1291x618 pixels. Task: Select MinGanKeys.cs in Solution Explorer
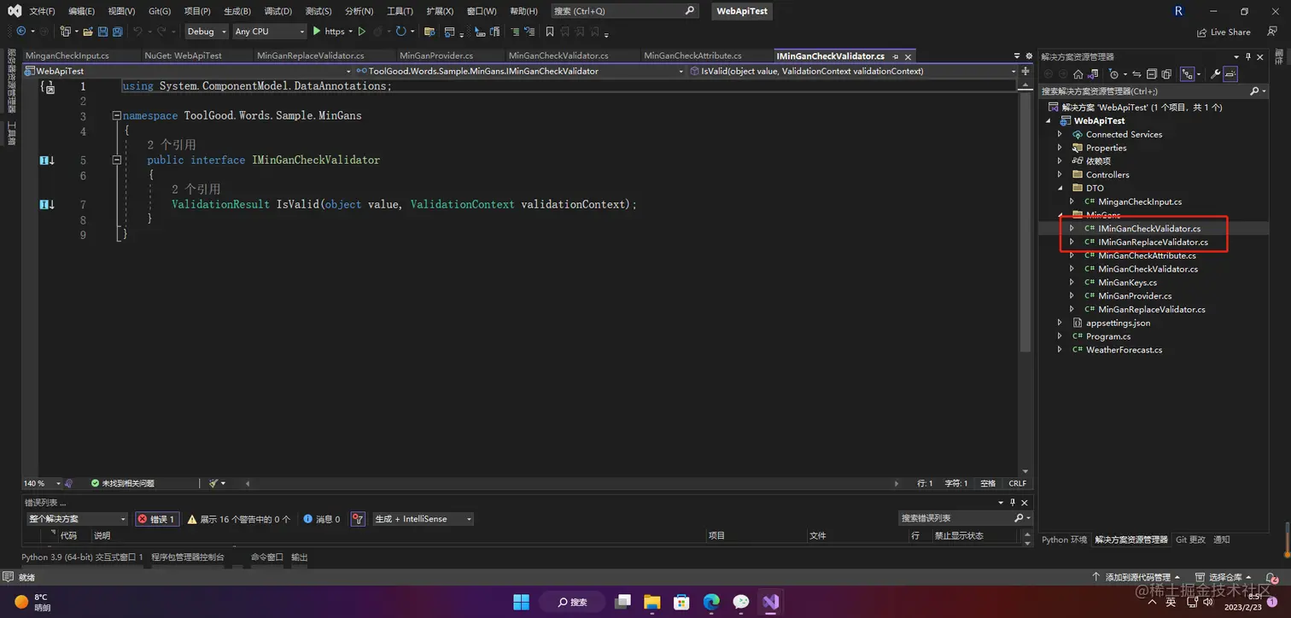tap(1127, 283)
